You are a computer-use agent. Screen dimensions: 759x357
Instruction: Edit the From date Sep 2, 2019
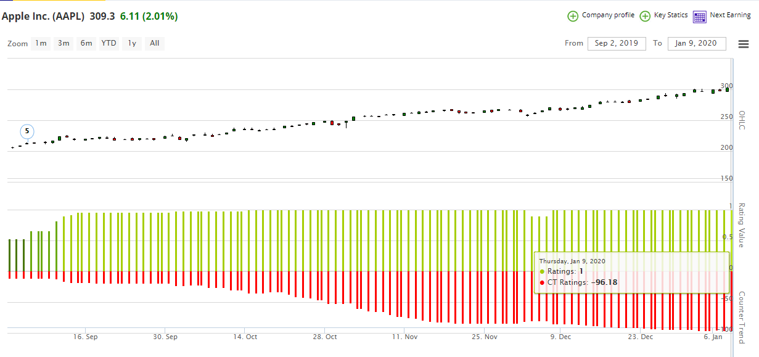pos(617,43)
